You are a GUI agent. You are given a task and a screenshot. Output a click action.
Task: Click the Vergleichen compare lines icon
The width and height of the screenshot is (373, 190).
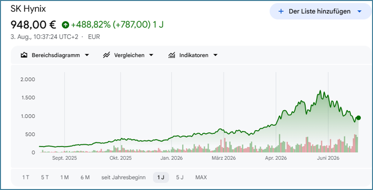106,55
